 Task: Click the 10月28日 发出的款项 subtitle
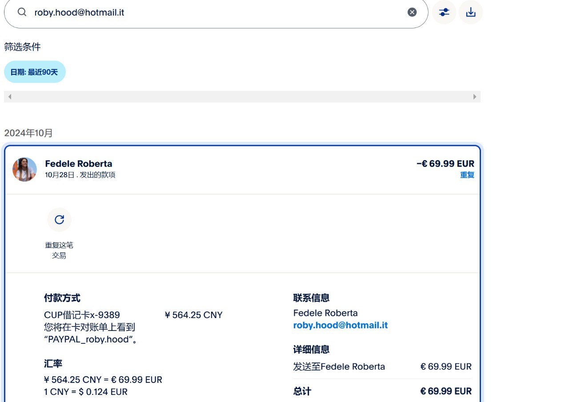tap(80, 175)
